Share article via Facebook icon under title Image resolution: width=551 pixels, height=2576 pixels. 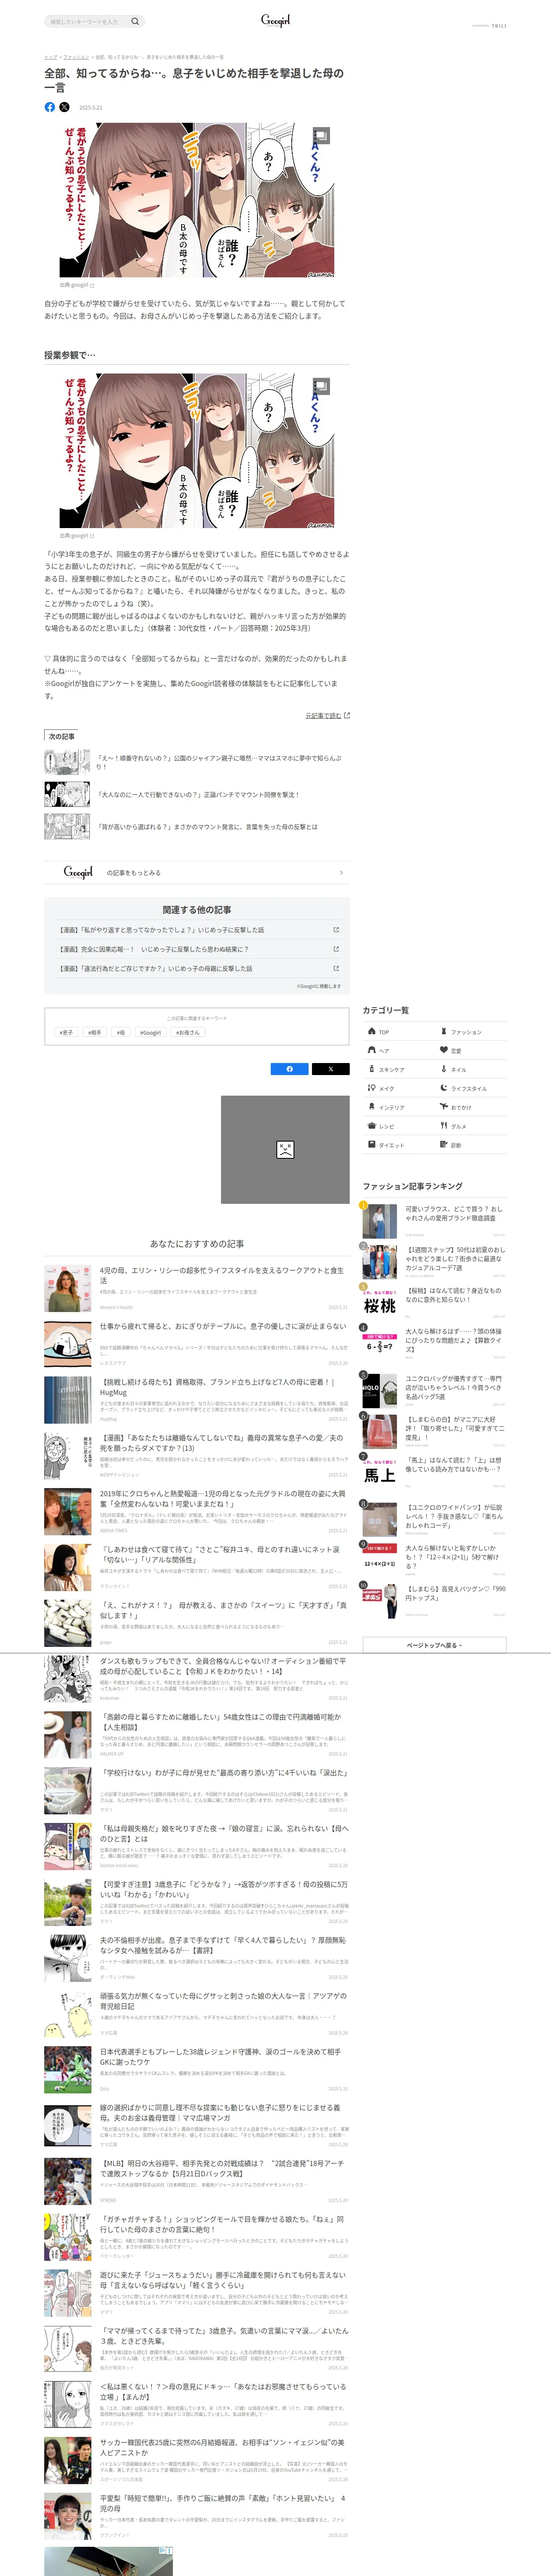tap(50, 107)
